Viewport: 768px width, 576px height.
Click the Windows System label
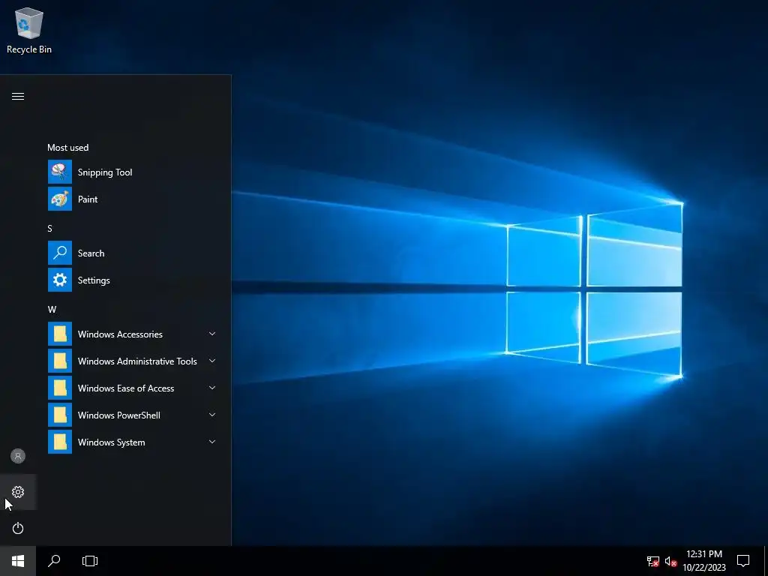[x=111, y=442]
